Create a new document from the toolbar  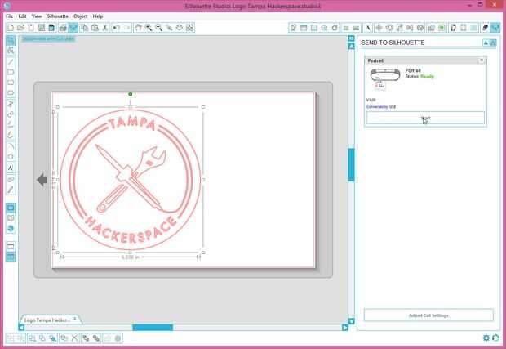[11, 28]
